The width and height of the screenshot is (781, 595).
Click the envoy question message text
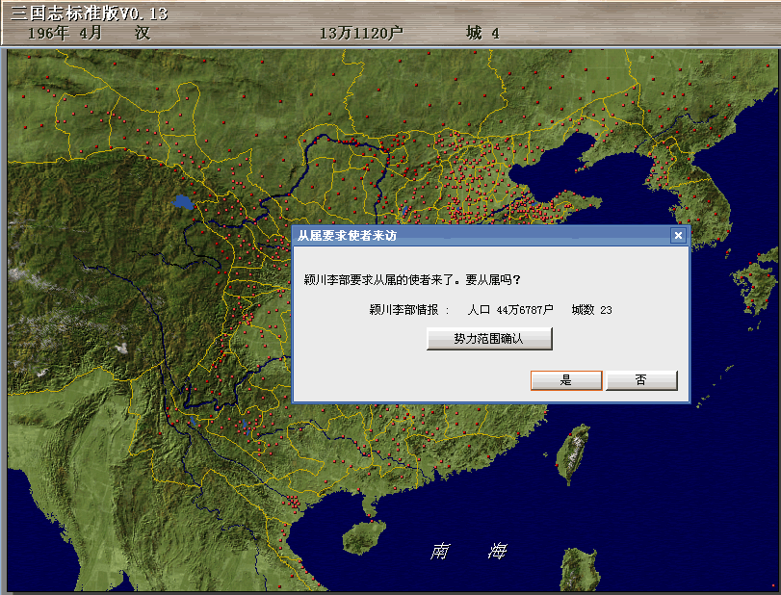tap(412, 279)
